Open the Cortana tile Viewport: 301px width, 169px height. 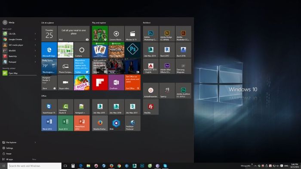(x=82, y=50)
